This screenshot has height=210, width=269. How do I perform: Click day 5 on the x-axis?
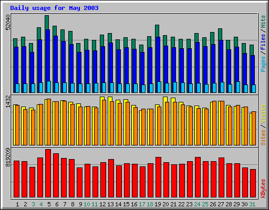(49, 204)
